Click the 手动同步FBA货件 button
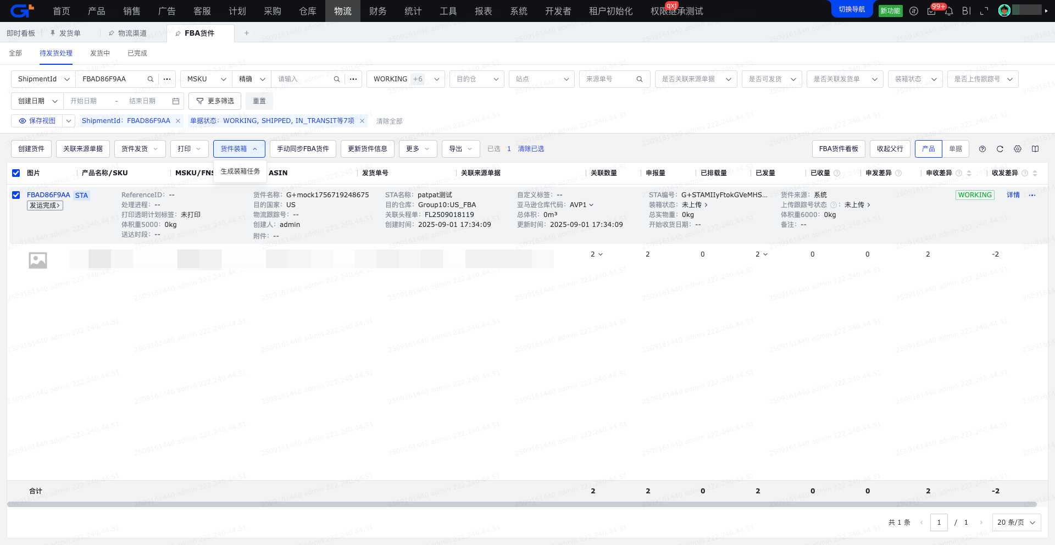 (303, 149)
